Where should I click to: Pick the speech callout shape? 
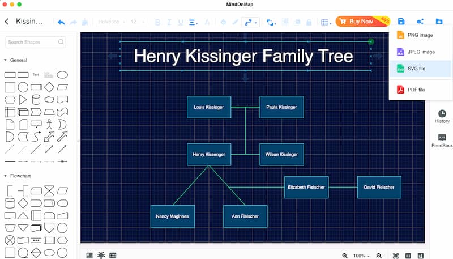36,124
